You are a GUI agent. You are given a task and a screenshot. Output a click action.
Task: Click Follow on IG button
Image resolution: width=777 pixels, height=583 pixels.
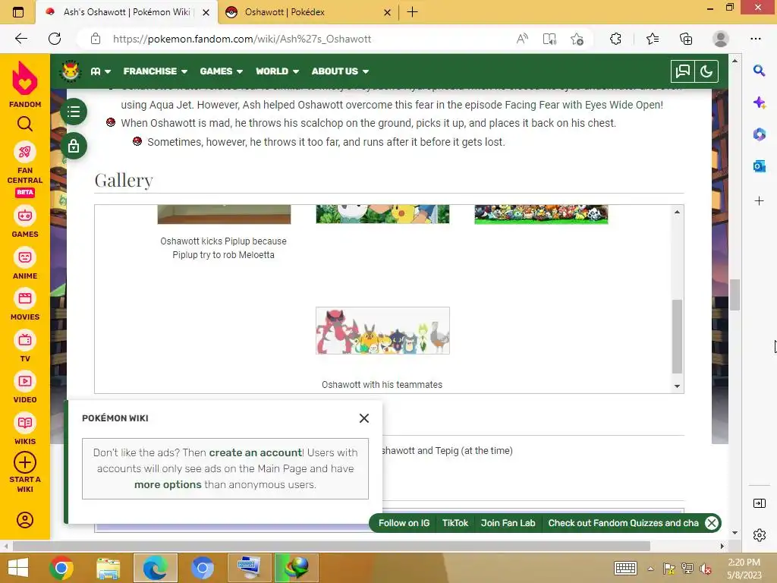tap(404, 523)
